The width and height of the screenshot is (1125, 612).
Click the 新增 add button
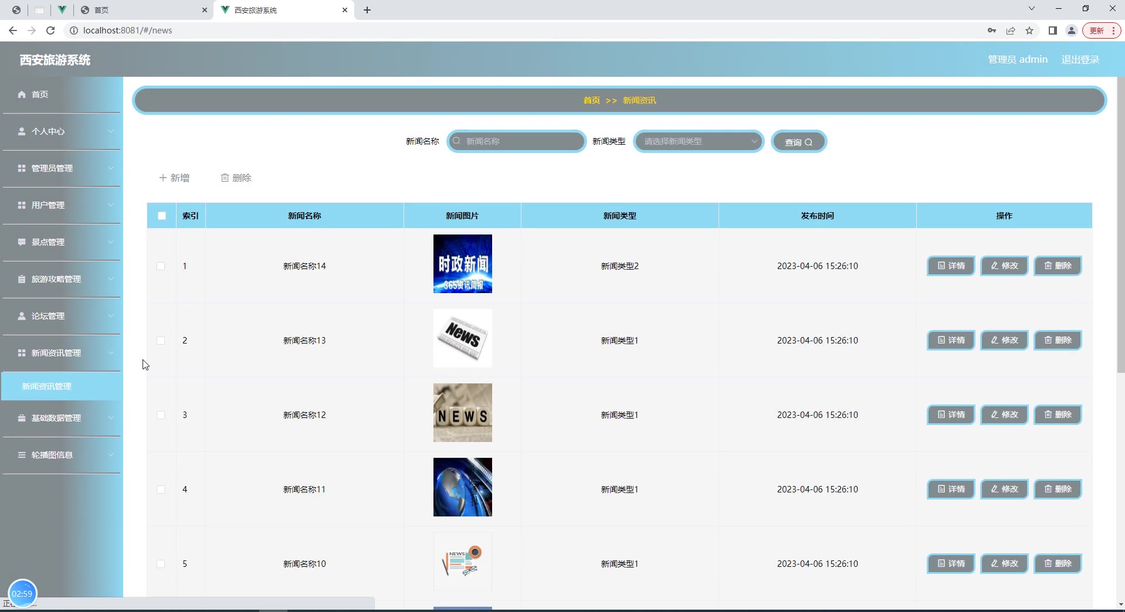(174, 178)
